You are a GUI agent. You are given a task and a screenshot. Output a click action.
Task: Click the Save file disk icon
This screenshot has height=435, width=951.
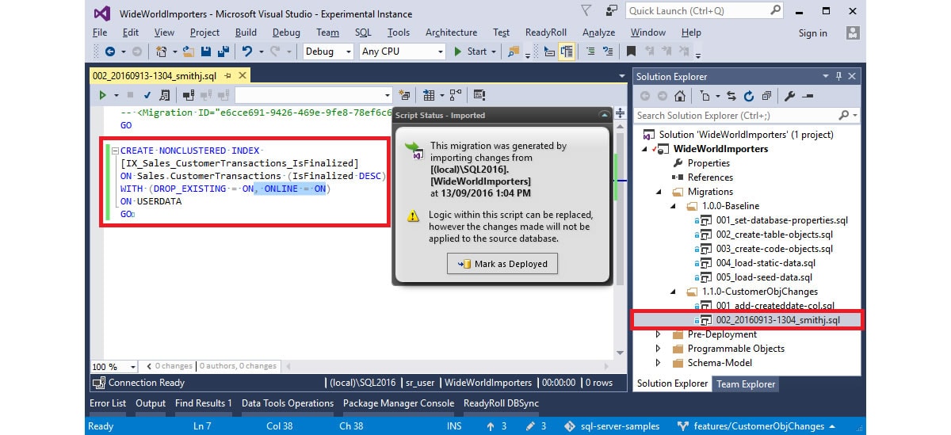point(206,52)
